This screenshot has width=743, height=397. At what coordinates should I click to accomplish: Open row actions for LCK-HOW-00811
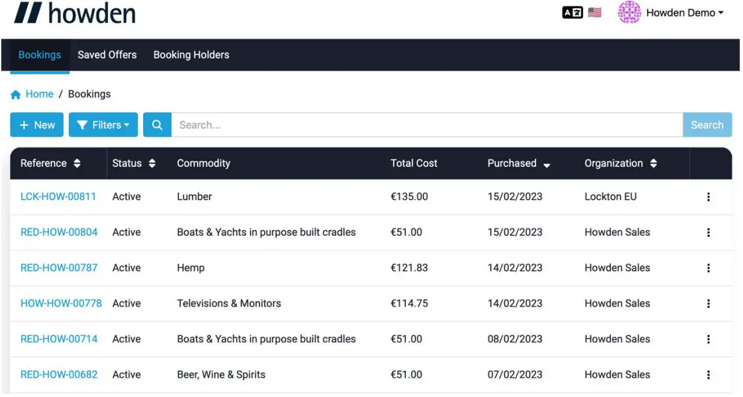(709, 197)
